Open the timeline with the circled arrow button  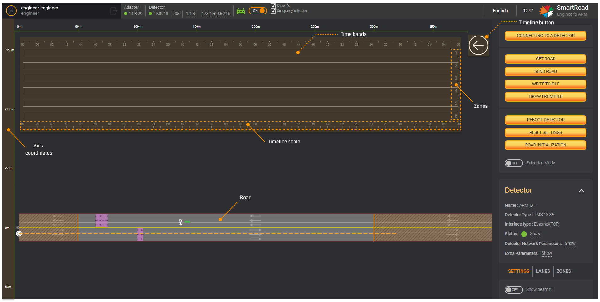point(478,45)
